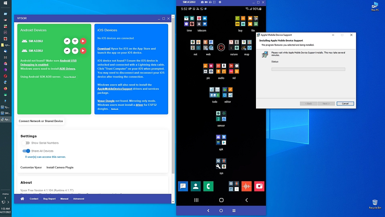385x217 pixels.
Task: Click the taskbar clock showing 1:53 AM
Action: [5, 210]
